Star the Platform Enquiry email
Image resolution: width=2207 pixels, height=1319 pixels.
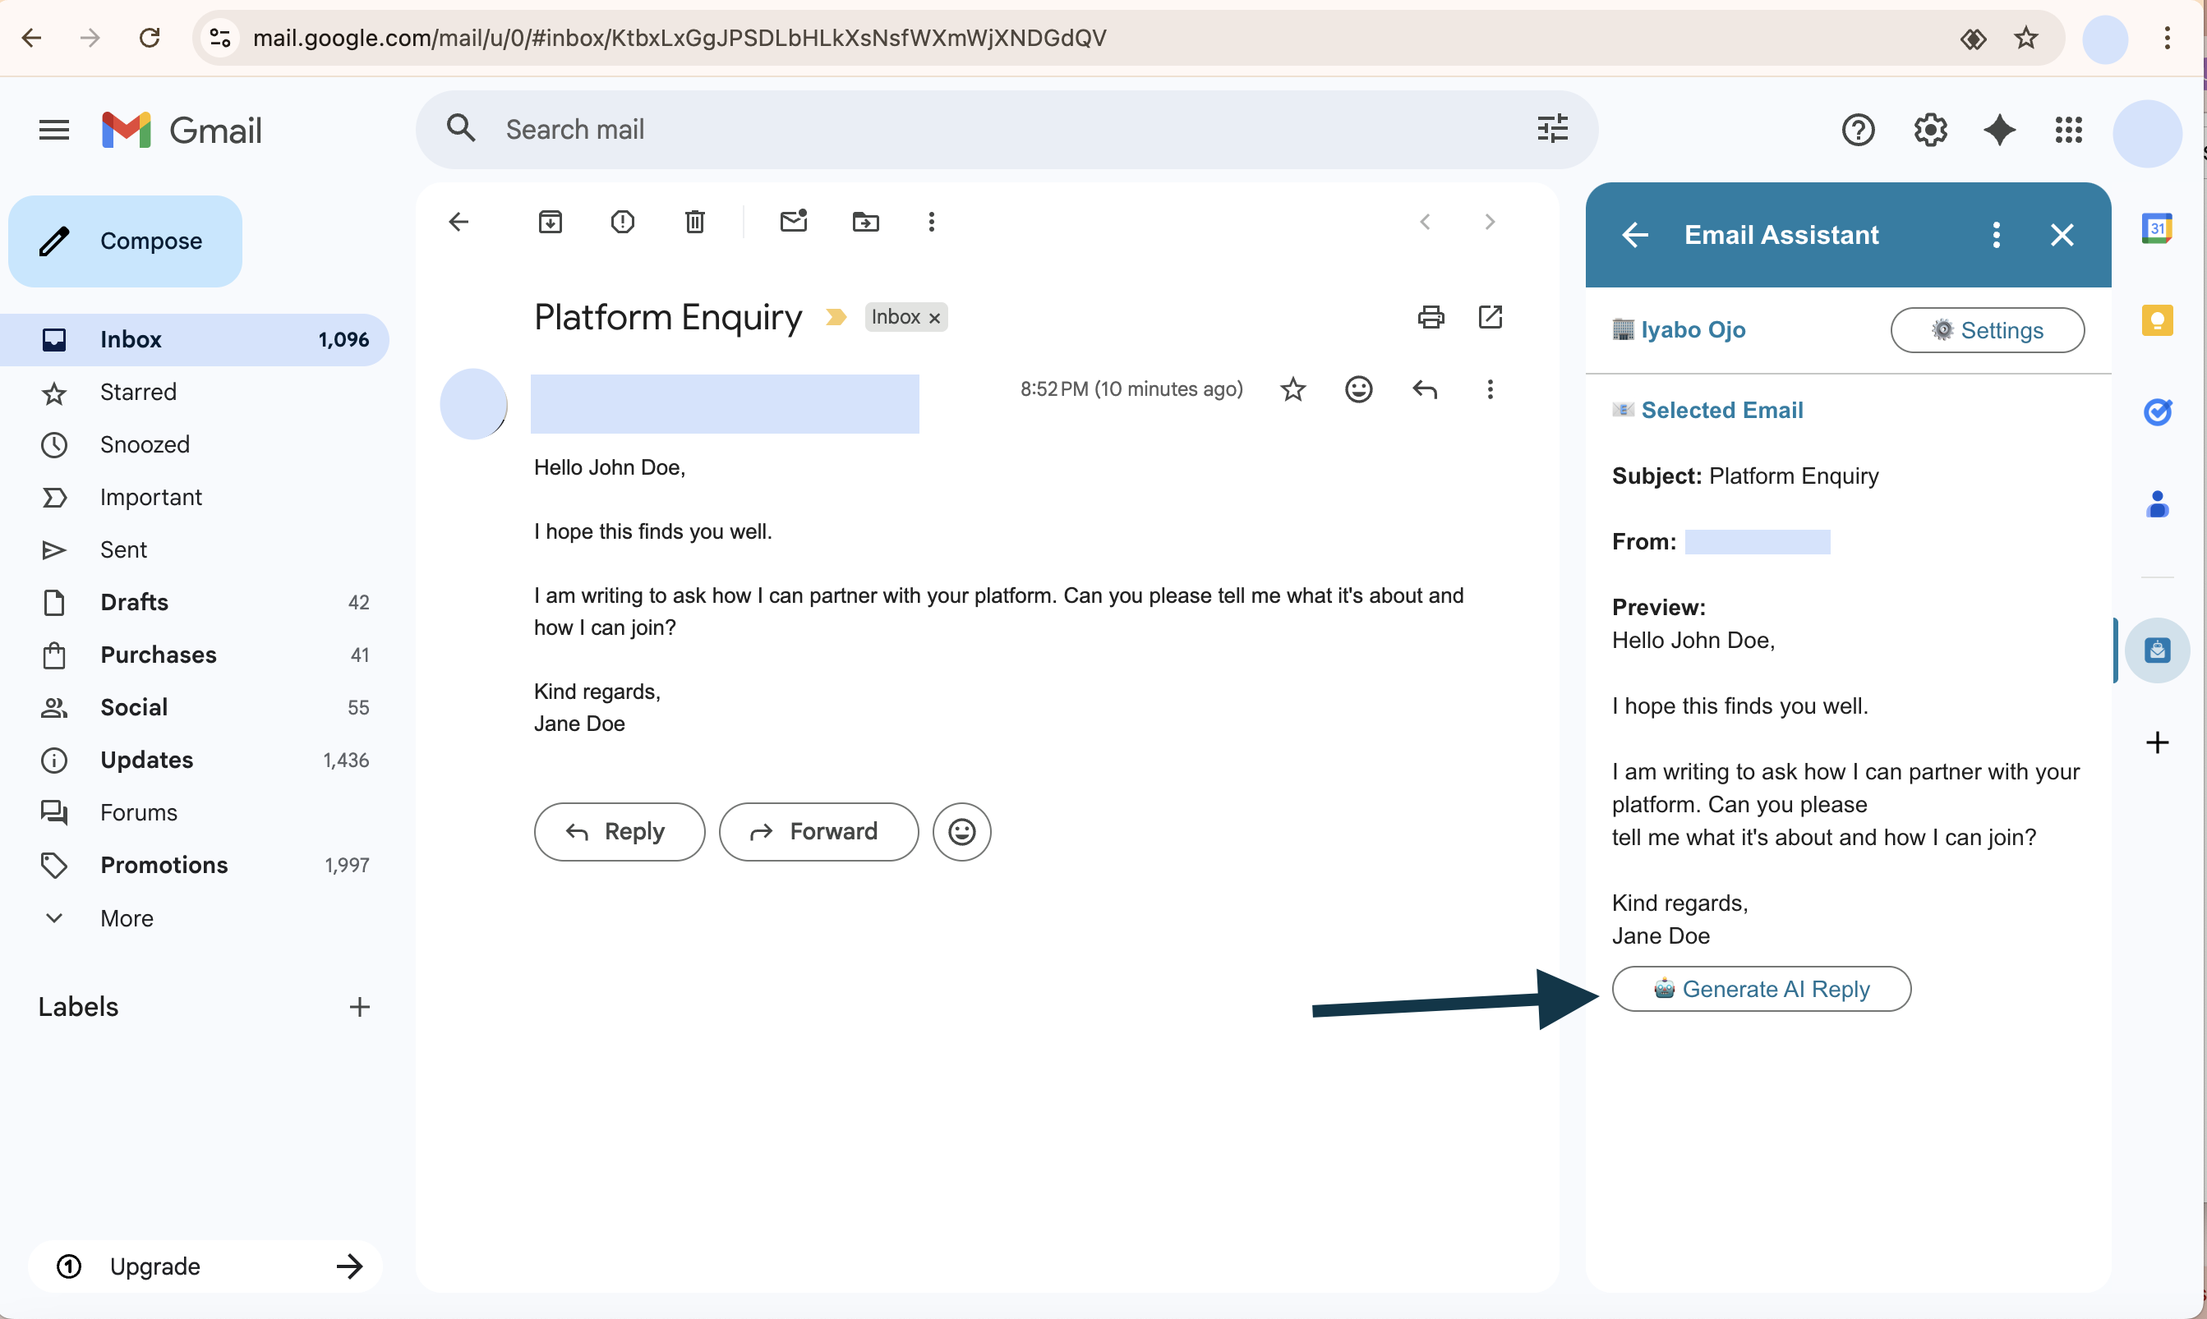1293,389
